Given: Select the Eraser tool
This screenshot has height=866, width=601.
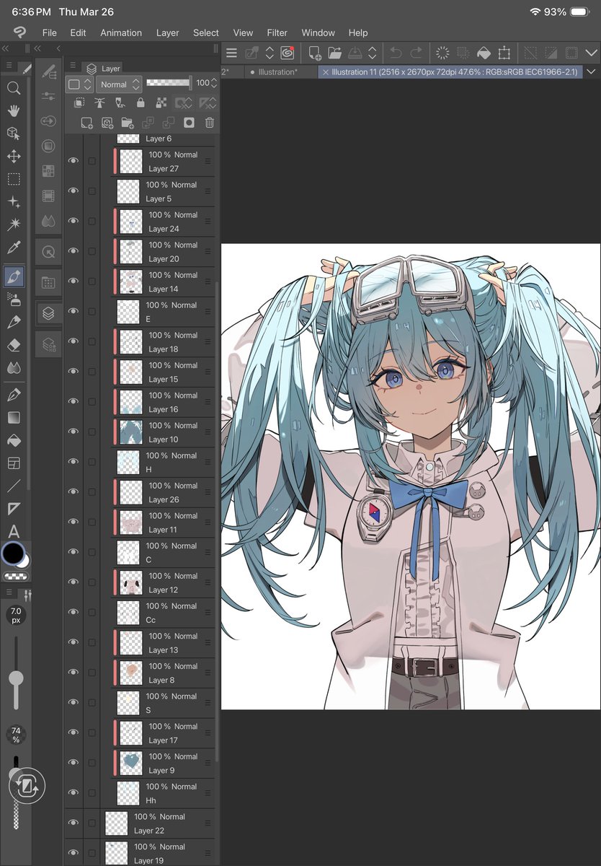Looking at the screenshot, I should tap(13, 345).
